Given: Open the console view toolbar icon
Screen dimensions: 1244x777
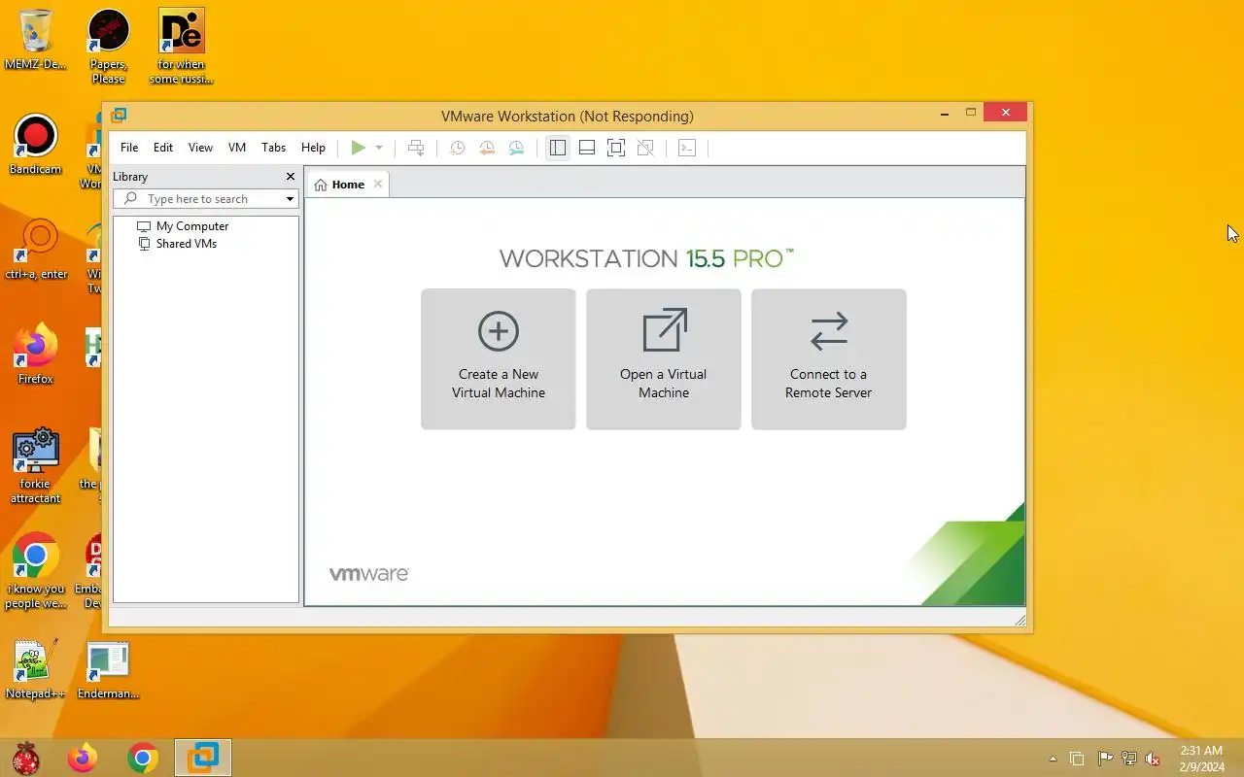Looking at the screenshot, I should click(687, 148).
